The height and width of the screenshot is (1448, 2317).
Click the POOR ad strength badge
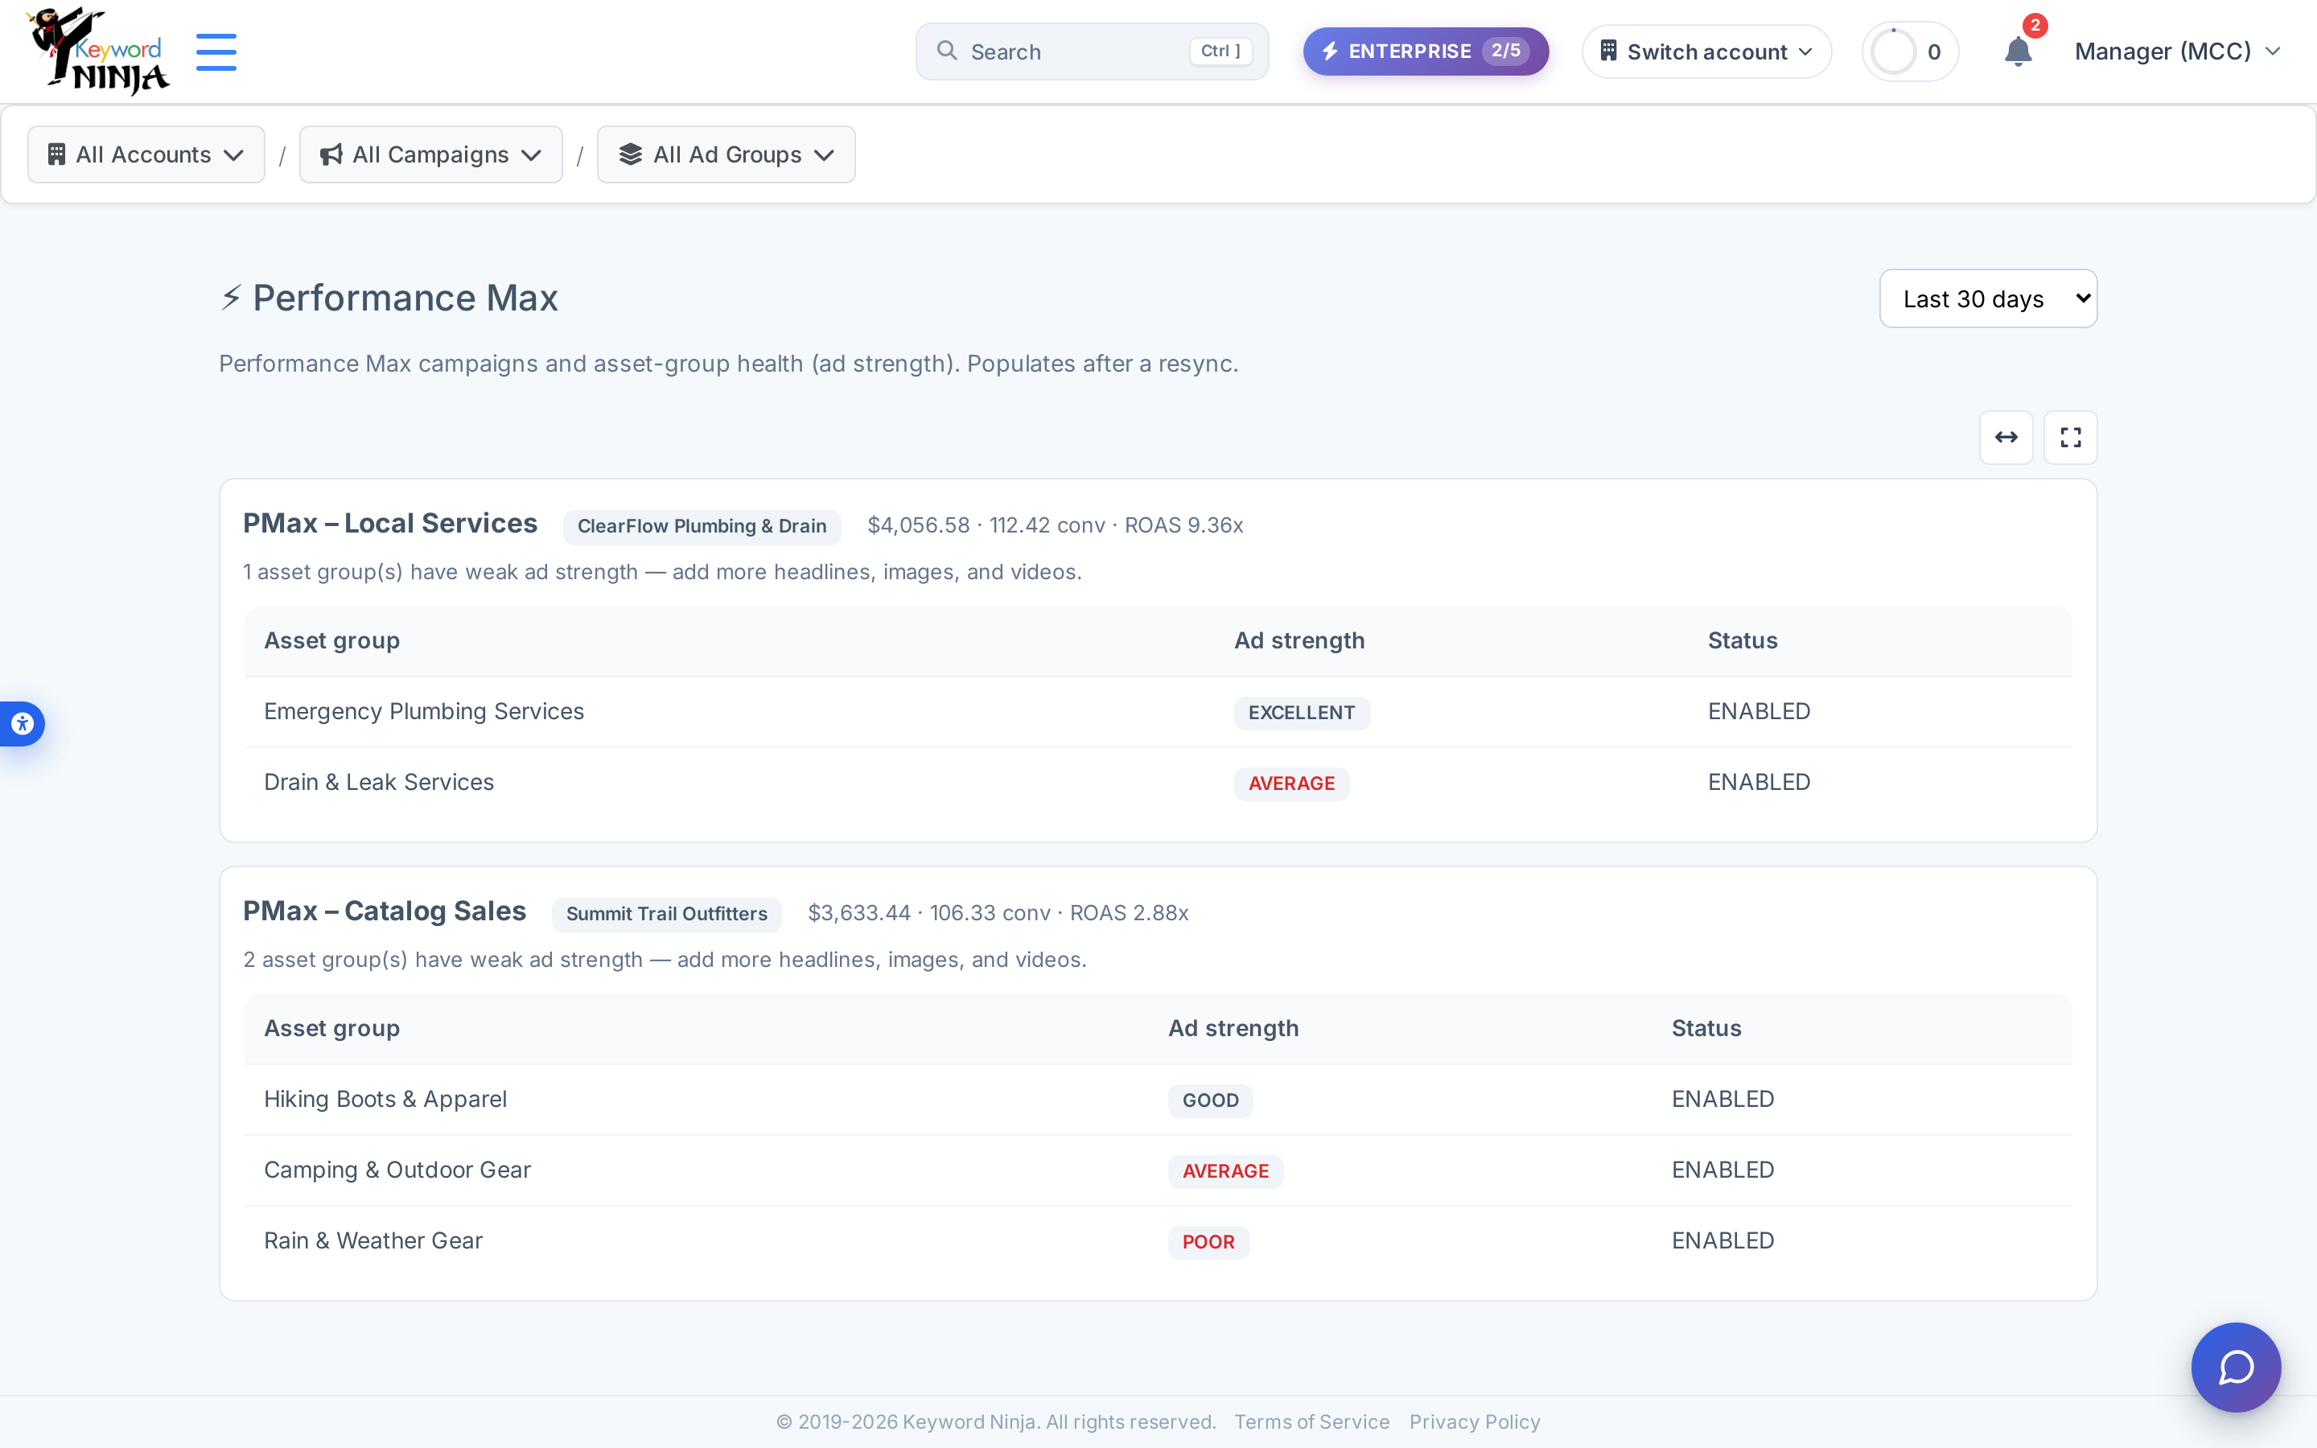point(1208,1243)
